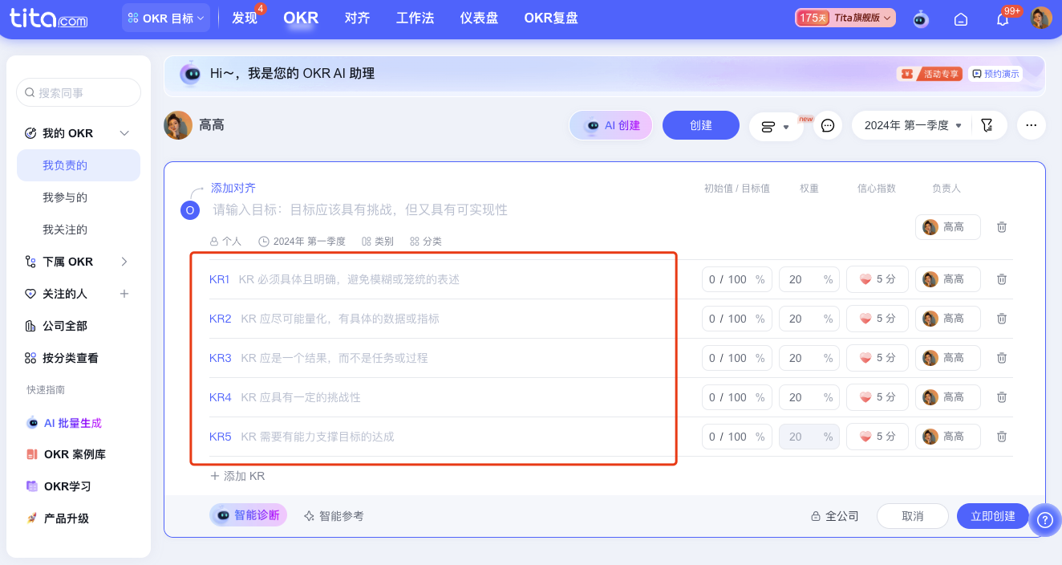Open the AI robot assistant icon in header
The width and height of the screenshot is (1062, 565).
tap(920, 19)
